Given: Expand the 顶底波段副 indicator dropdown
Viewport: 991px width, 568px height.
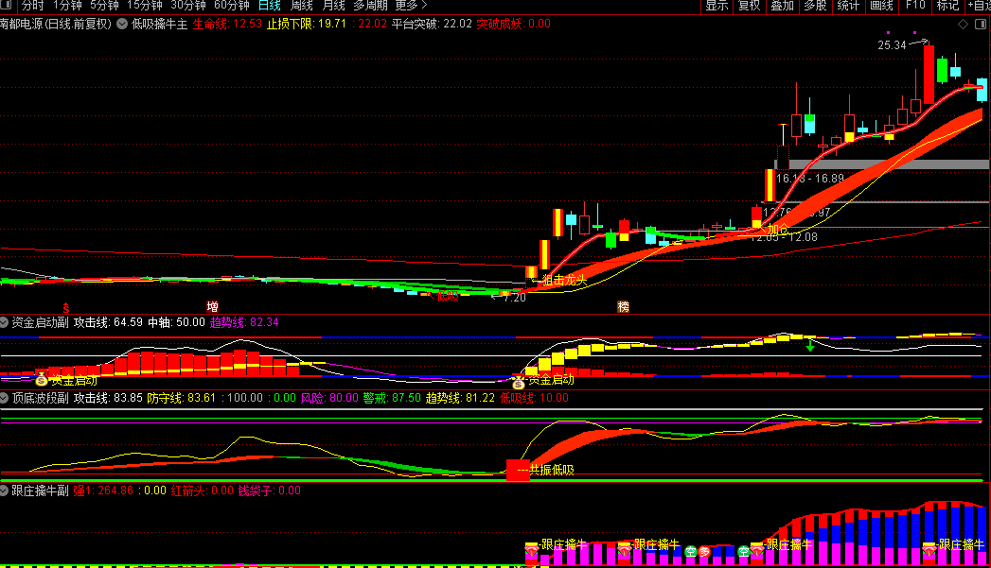Looking at the screenshot, I should (4, 398).
